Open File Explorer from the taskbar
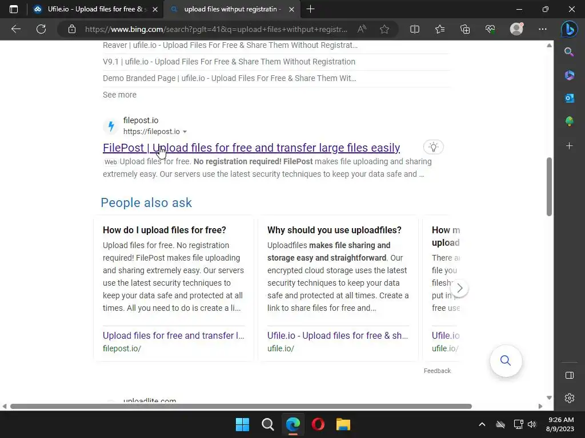Viewport: 585px width, 438px height. (343, 424)
